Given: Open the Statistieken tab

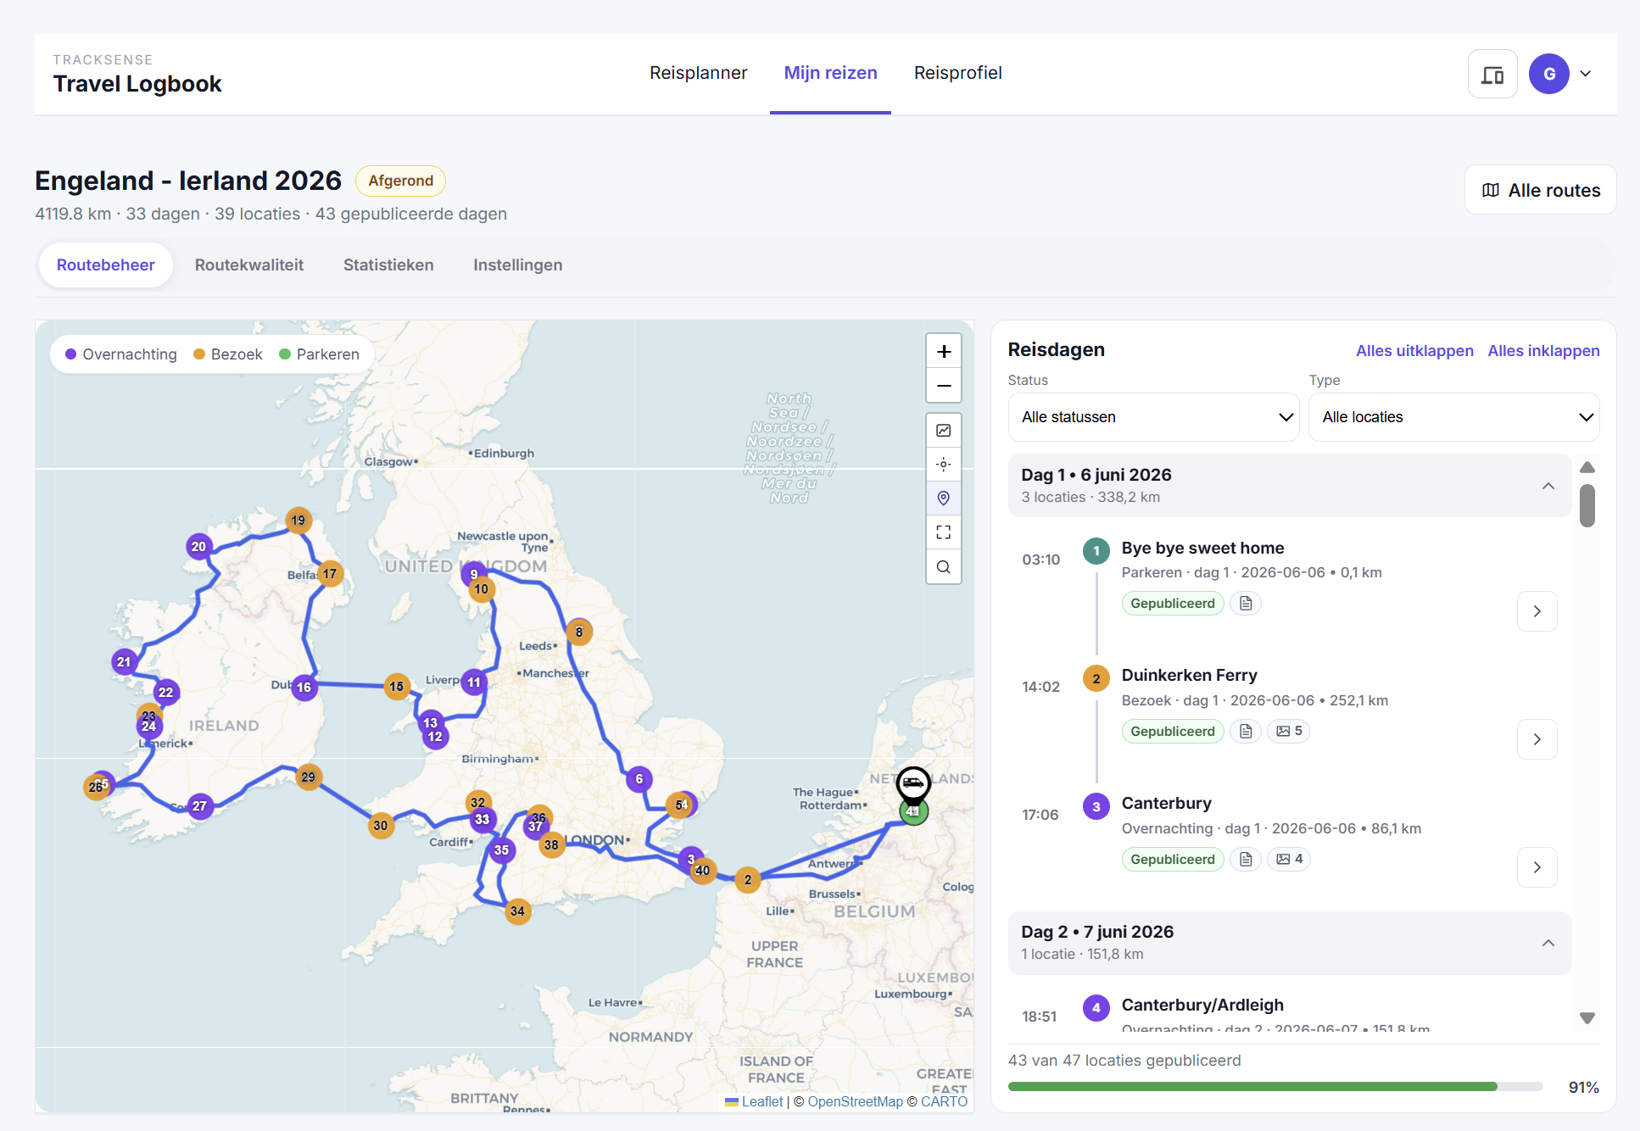Looking at the screenshot, I should coord(388,265).
